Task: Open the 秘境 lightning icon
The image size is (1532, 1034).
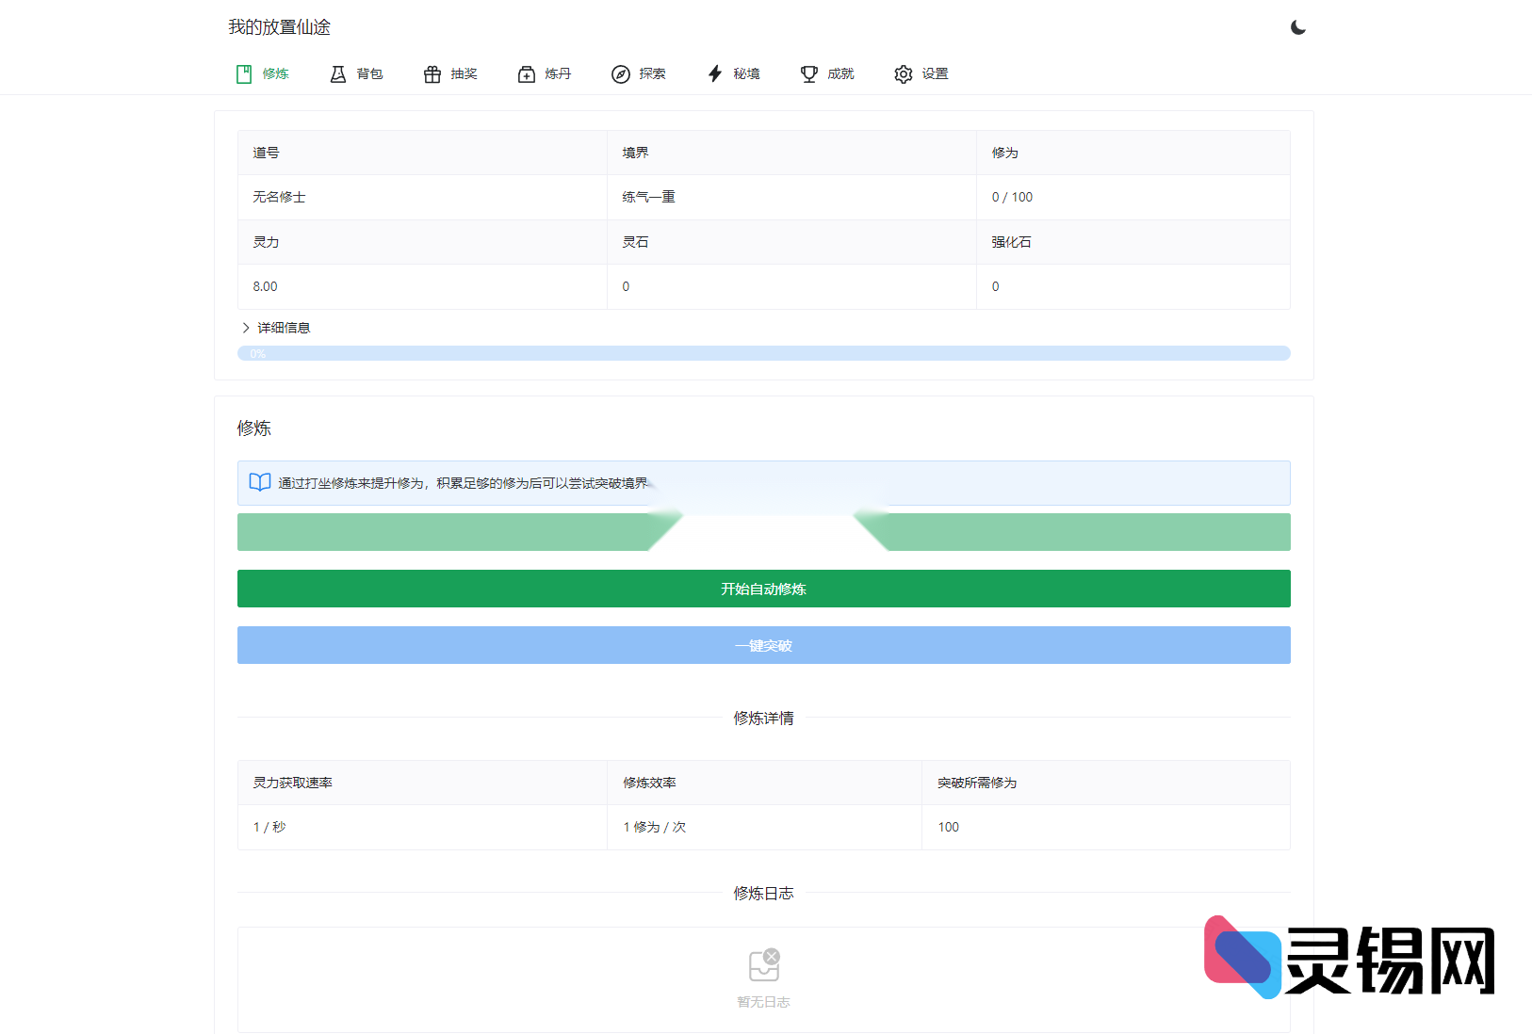Action: 713,73
